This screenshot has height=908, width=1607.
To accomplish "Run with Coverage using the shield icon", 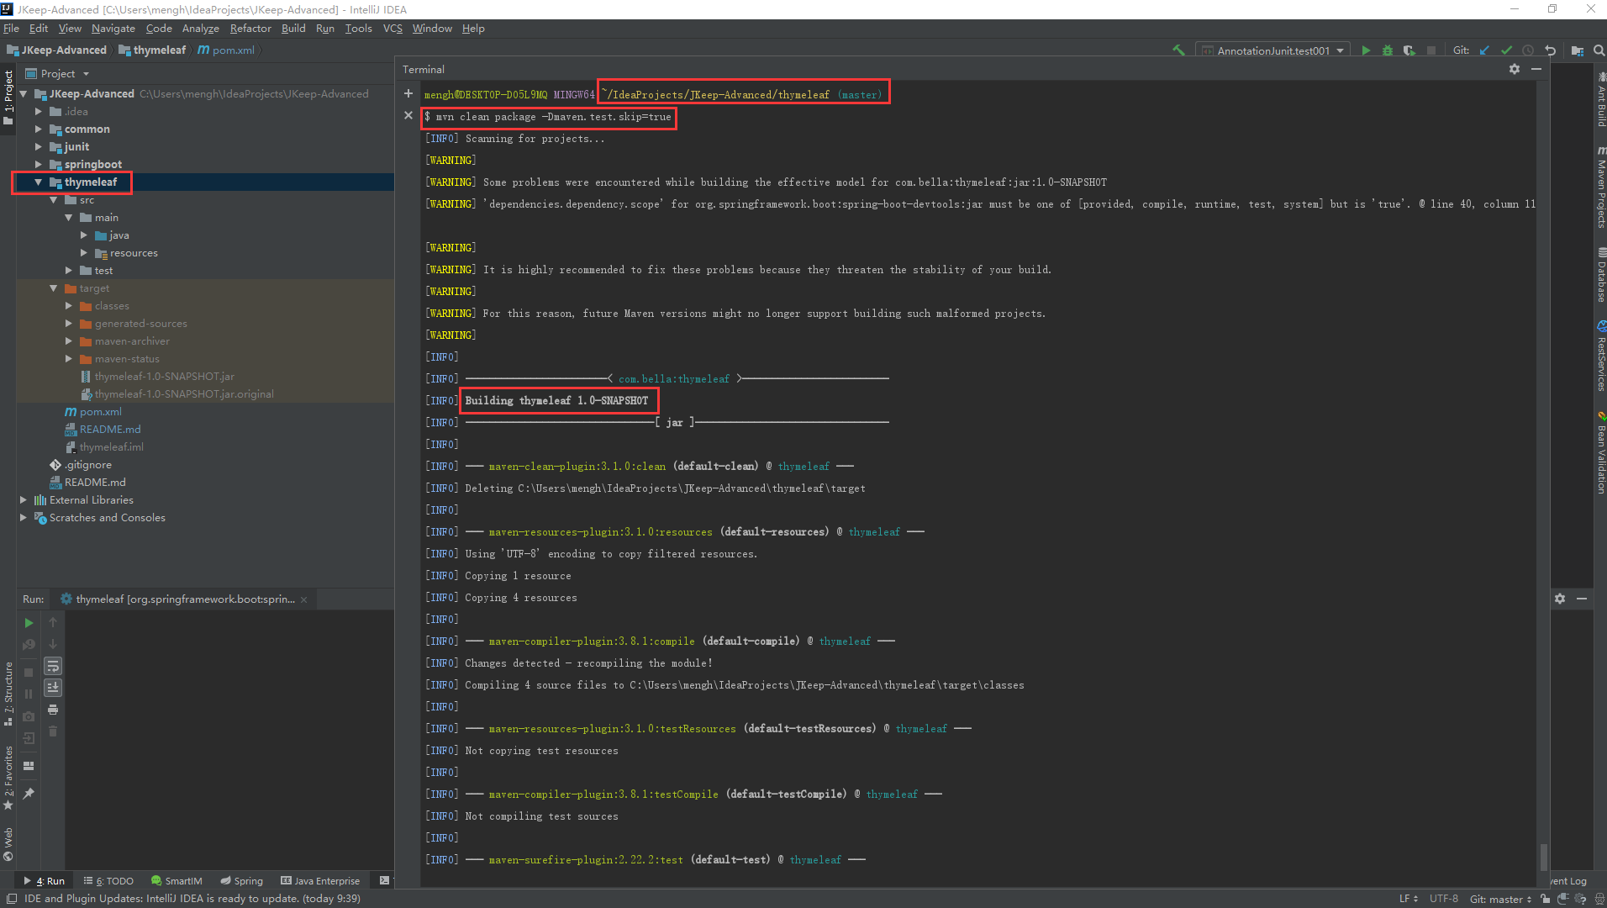I will coord(1409,50).
